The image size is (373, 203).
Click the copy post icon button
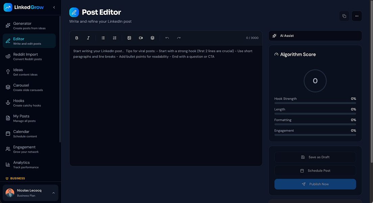(x=344, y=16)
